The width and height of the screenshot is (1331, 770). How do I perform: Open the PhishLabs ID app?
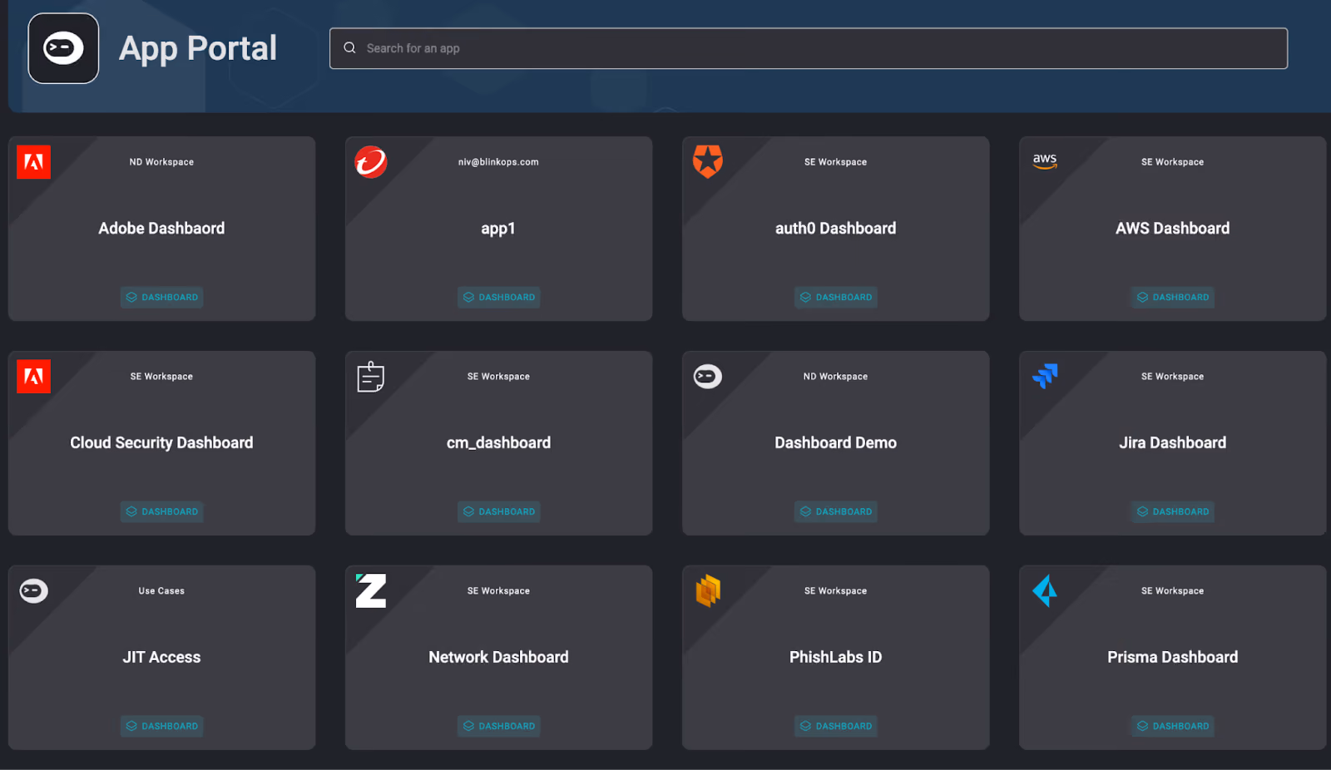click(835, 658)
